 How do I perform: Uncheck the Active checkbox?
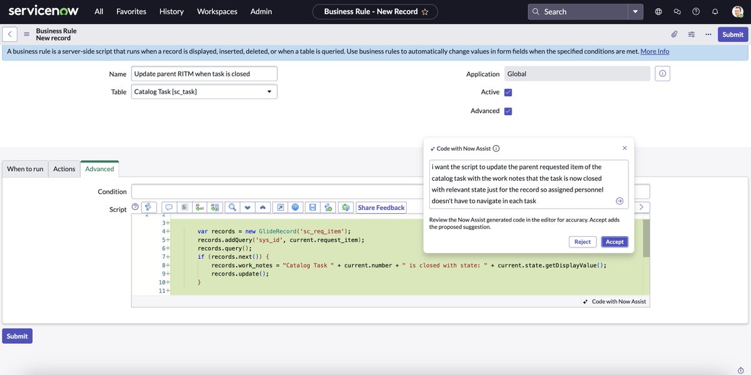click(x=508, y=92)
